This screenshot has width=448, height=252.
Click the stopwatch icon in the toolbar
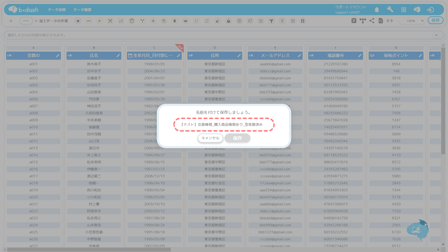tap(132, 21)
